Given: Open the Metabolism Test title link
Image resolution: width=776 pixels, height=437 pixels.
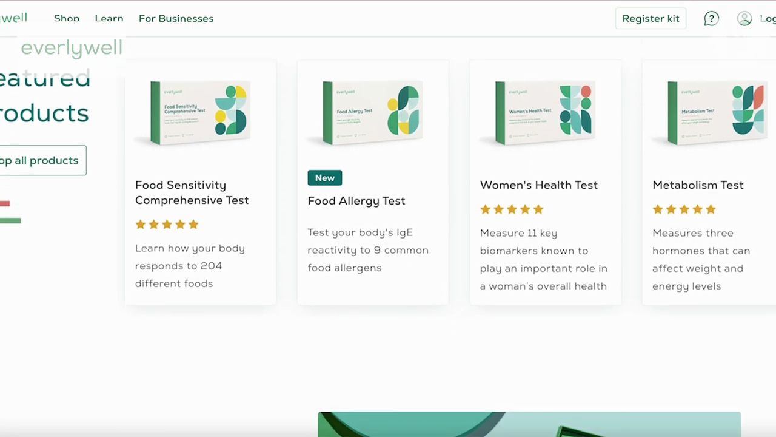Looking at the screenshot, I should point(697,185).
